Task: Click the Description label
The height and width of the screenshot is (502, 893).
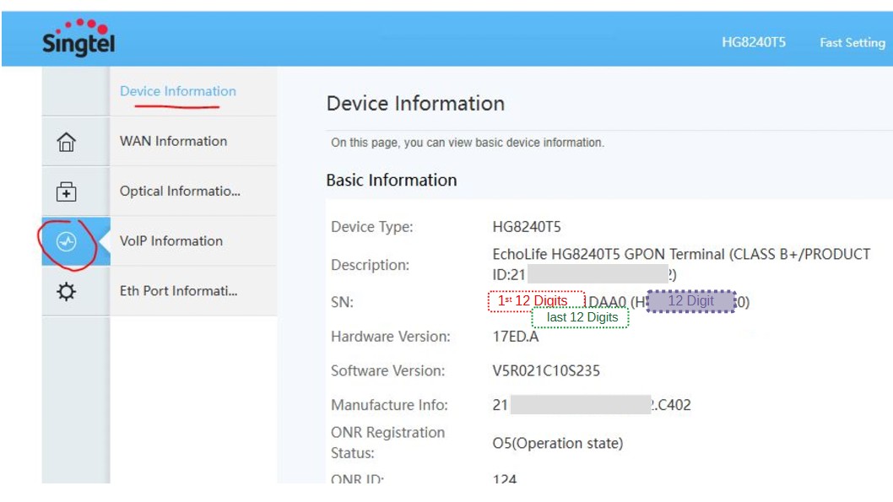Action: [x=371, y=265]
